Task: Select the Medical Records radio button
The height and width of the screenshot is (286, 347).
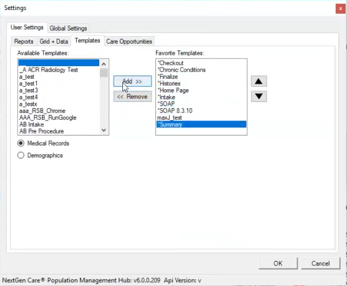Action: [x=21, y=143]
